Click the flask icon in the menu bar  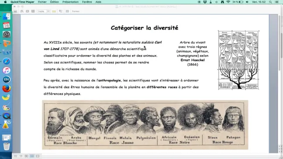pyautogui.click(x=211, y=2)
